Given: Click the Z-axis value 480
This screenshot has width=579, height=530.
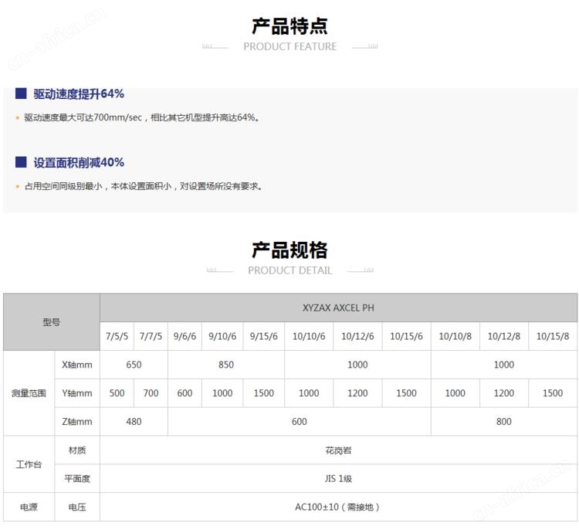Looking at the screenshot, I should pos(134,422).
